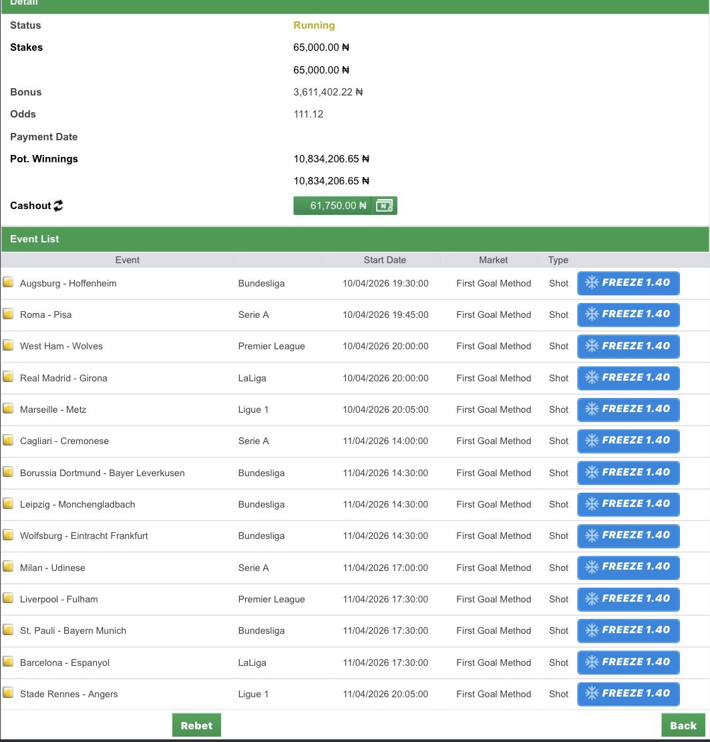Screen dimensions: 710x742
Task: Click yellow status icon for Augsburg - Hoffenheim
Action: [8, 283]
